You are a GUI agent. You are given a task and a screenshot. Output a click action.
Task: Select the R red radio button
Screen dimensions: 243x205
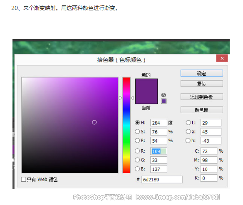[137, 151]
